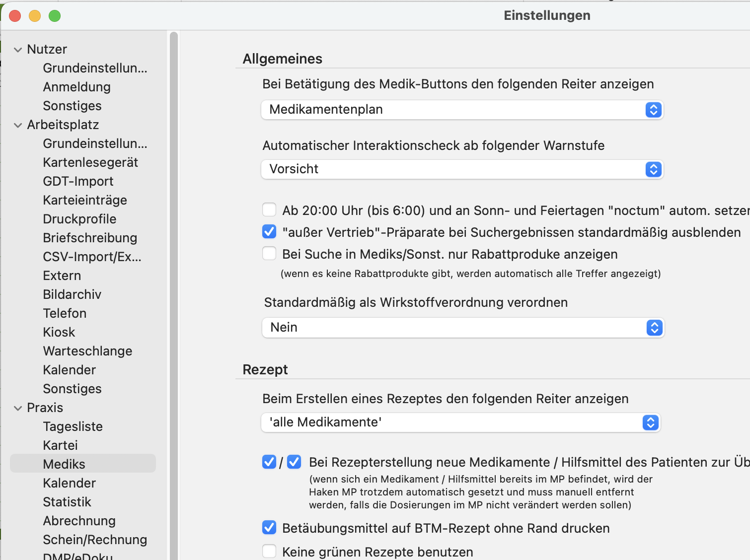Click the Praxis category label

coord(45,408)
